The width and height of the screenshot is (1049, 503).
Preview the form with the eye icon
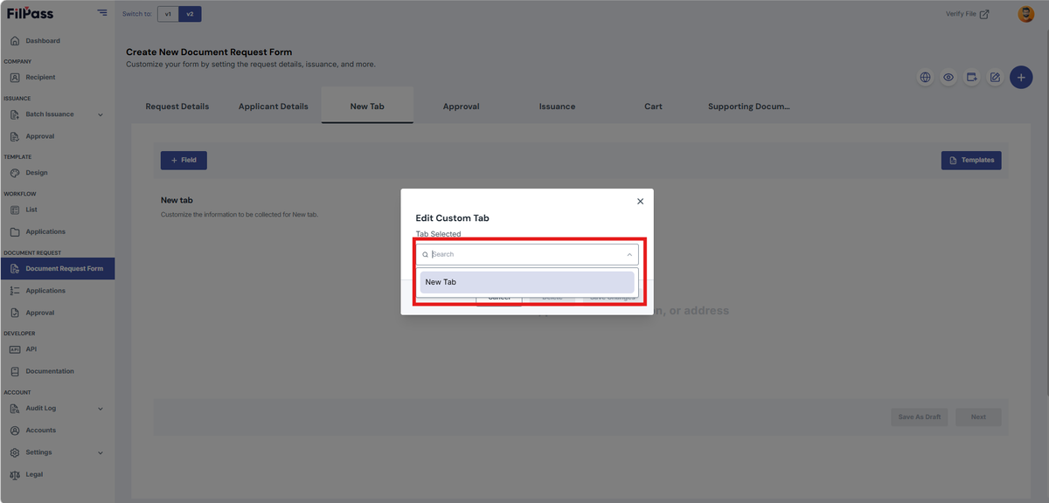tap(948, 78)
